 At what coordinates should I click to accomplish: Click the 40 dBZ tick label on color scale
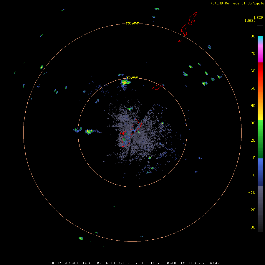click(253, 105)
